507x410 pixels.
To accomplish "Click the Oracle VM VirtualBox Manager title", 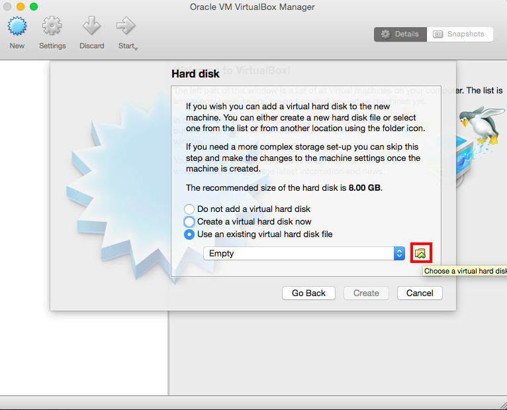I will (x=252, y=7).
